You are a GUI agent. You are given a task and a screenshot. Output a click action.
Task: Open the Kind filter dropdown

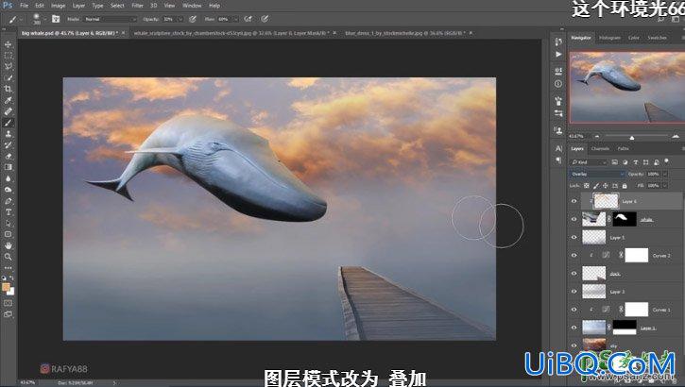point(589,162)
